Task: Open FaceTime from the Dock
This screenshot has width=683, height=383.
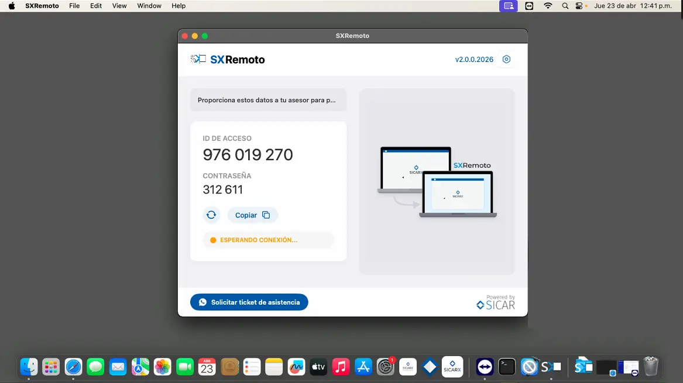Action: pos(185,367)
